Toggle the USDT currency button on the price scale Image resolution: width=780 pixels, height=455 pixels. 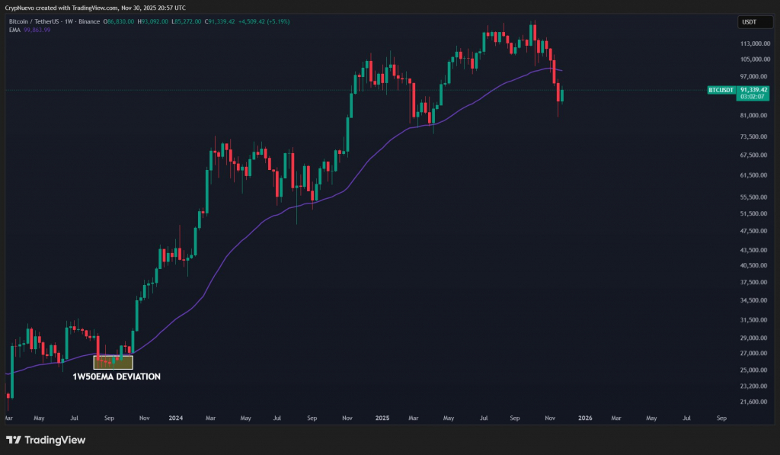(x=754, y=22)
